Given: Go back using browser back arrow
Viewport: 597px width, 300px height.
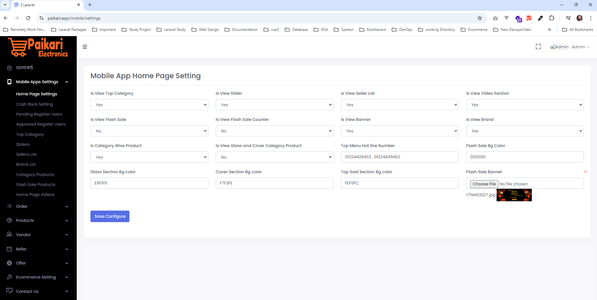Looking at the screenshot, I should (x=6, y=18).
